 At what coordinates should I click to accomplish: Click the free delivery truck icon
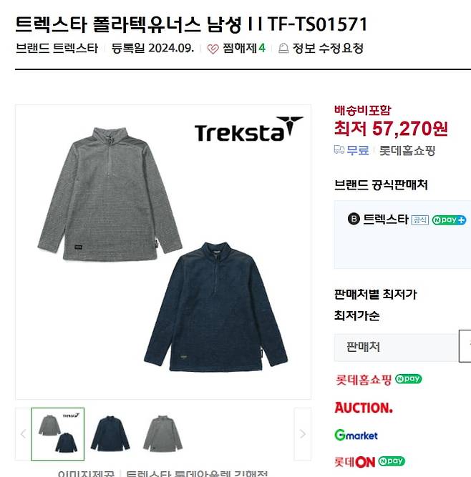click(x=339, y=149)
